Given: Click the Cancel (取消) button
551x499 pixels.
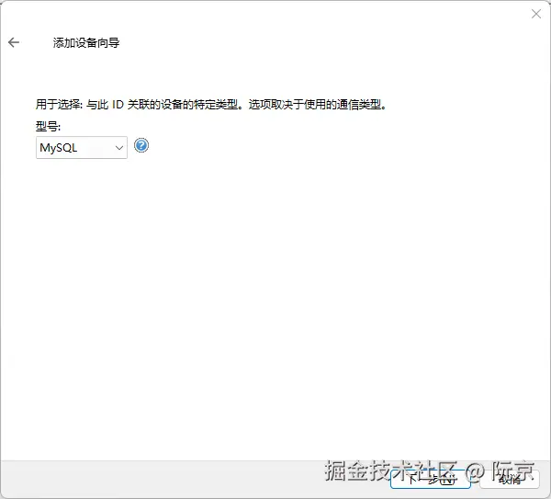Looking at the screenshot, I should [x=510, y=479].
